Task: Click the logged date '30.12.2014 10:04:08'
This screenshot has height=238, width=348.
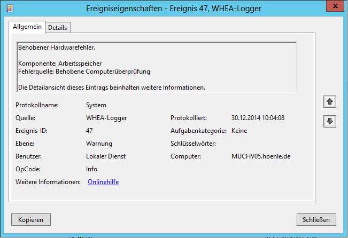Action: coord(258,118)
